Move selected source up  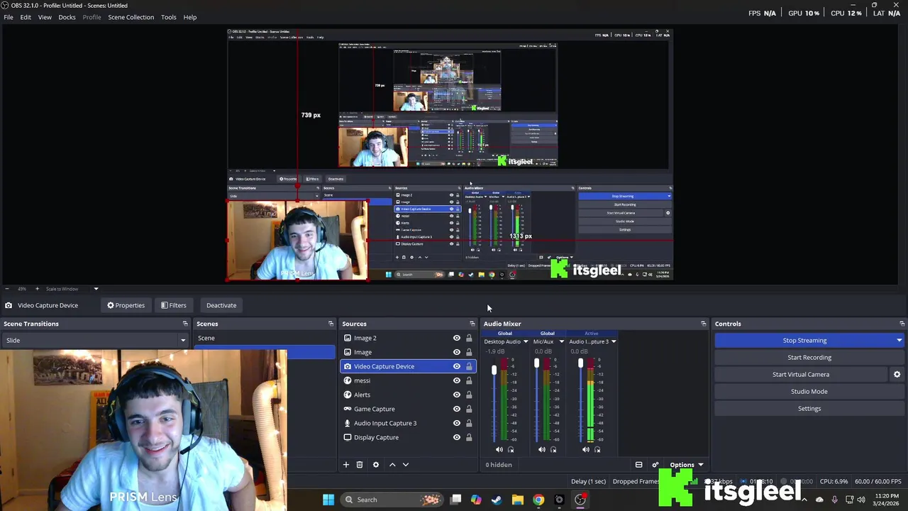click(392, 465)
